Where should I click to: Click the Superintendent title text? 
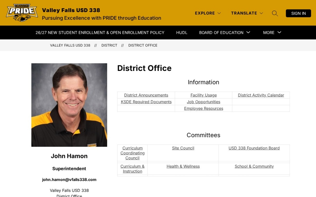pos(69,169)
